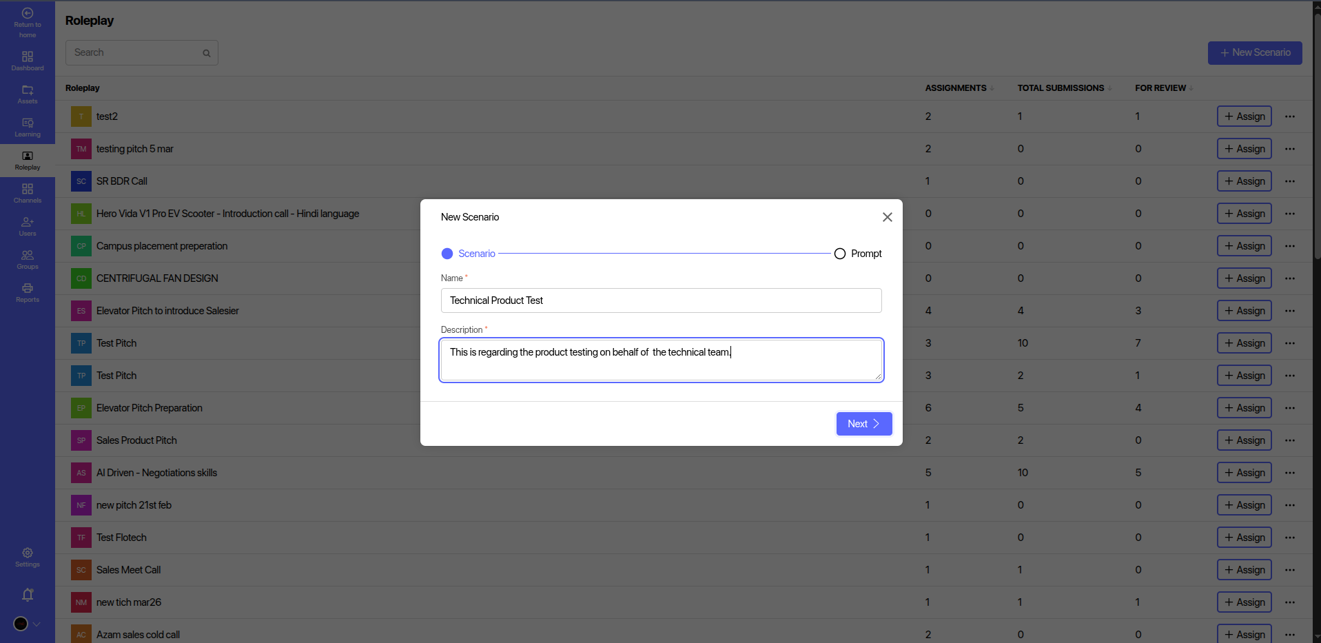The width and height of the screenshot is (1321, 643).
Task: Click the New Scenario button
Action: [1254, 53]
